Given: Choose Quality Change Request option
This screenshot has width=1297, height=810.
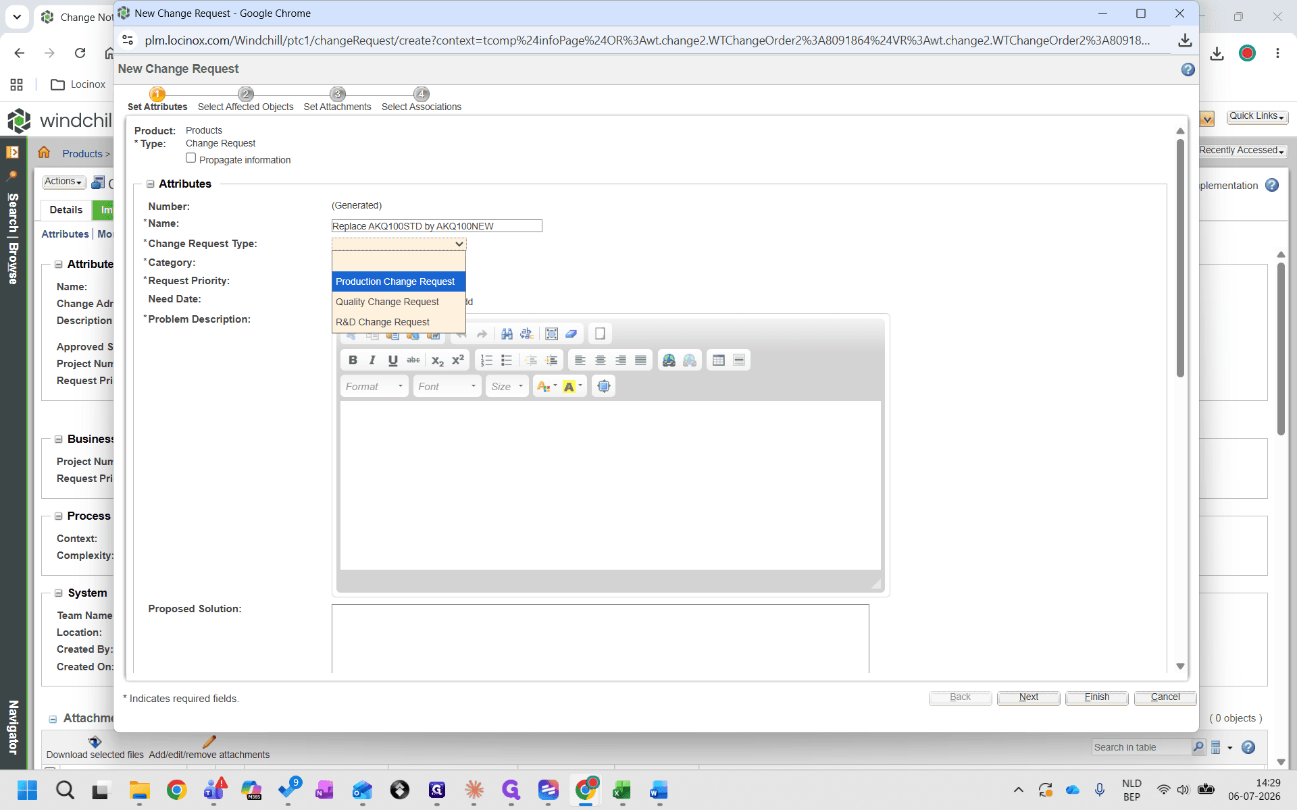Looking at the screenshot, I should (x=399, y=302).
